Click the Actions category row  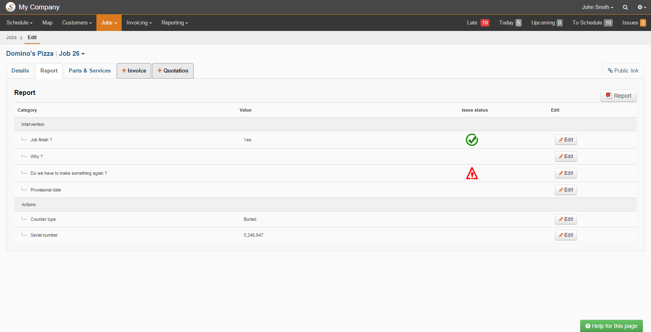(x=325, y=204)
